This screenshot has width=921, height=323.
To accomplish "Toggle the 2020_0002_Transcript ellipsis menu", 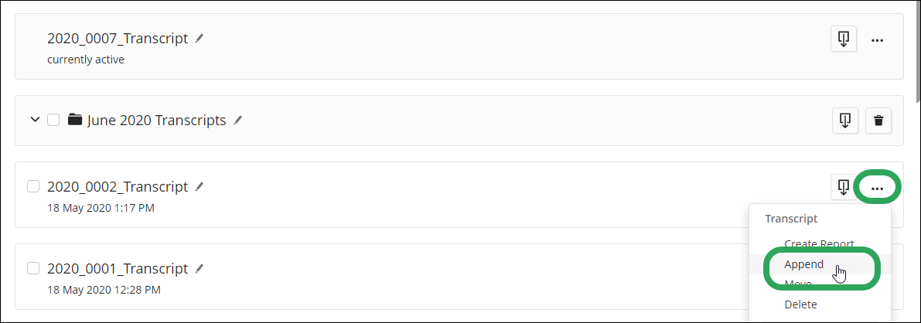I will click(x=877, y=188).
